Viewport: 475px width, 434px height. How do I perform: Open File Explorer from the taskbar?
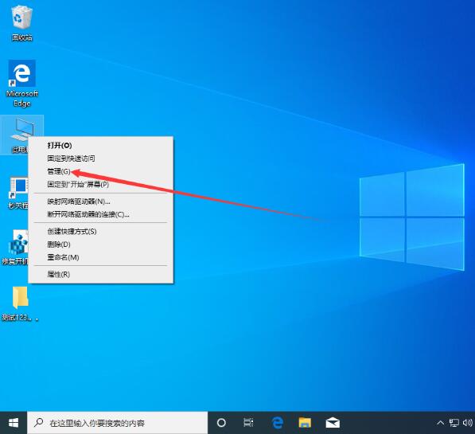pos(305,423)
